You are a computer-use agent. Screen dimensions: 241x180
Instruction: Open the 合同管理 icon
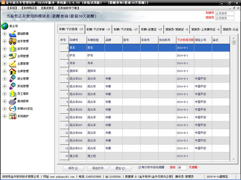point(13,56)
